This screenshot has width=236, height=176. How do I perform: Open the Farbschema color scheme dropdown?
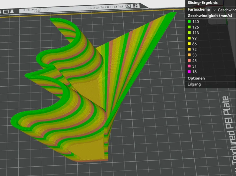click(x=224, y=10)
